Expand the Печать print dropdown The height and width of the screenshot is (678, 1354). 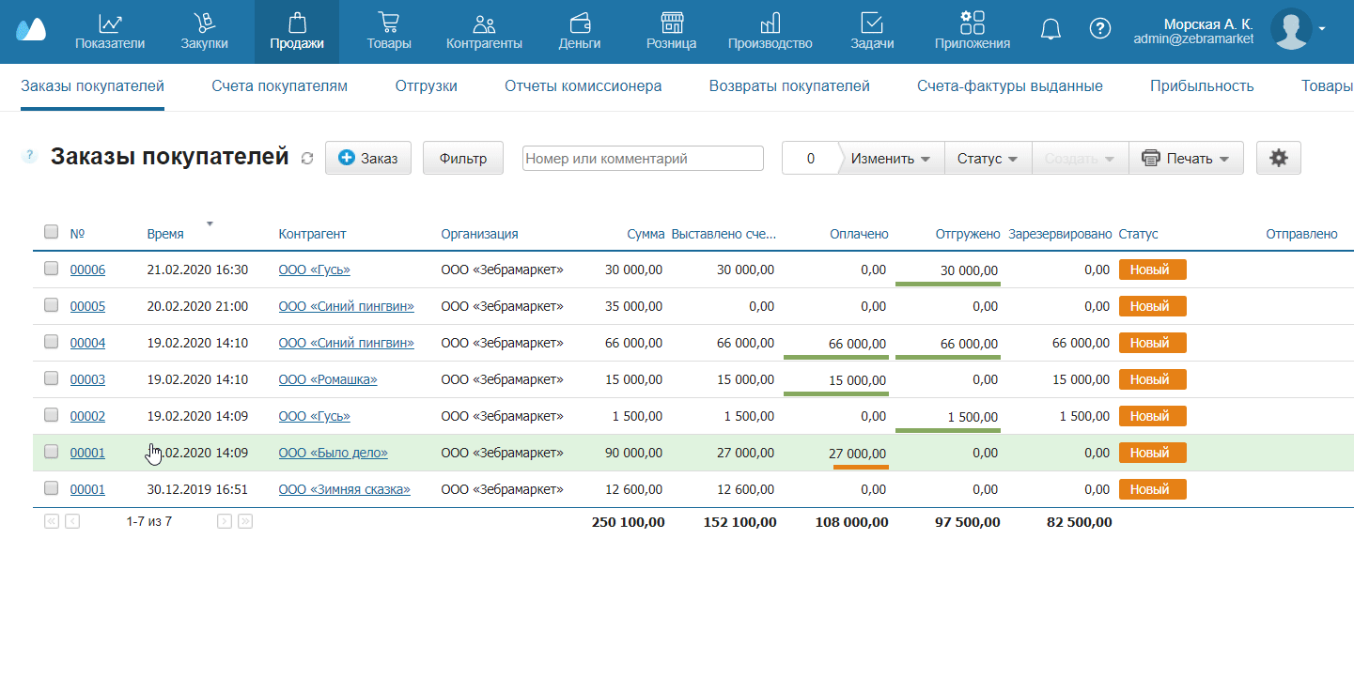click(x=1186, y=159)
